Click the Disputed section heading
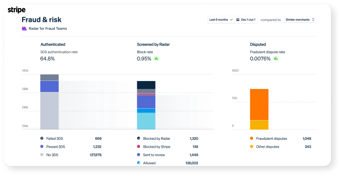 pyautogui.click(x=258, y=44)
